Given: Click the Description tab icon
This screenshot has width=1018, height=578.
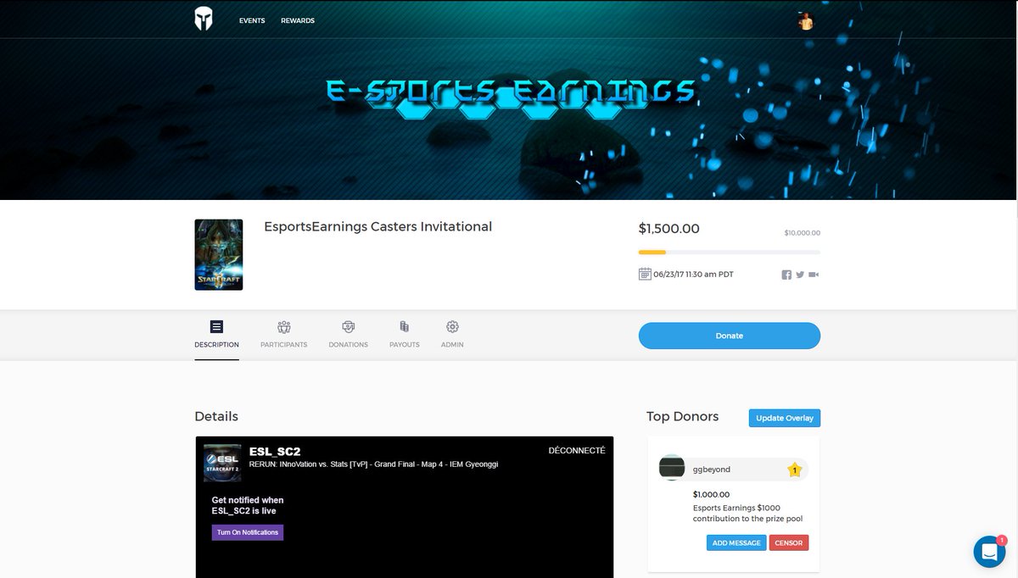Looking at the screenshot, I should (x=216, y=326).
